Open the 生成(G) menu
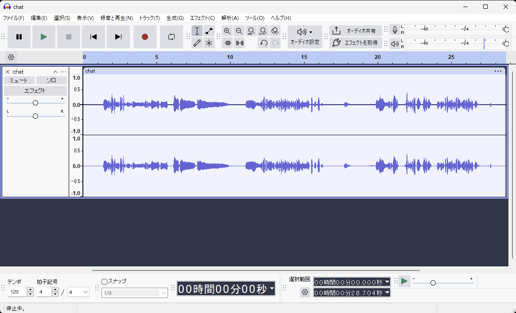The height and width of the screenshot is (313, 516). [x=175, y=18]
